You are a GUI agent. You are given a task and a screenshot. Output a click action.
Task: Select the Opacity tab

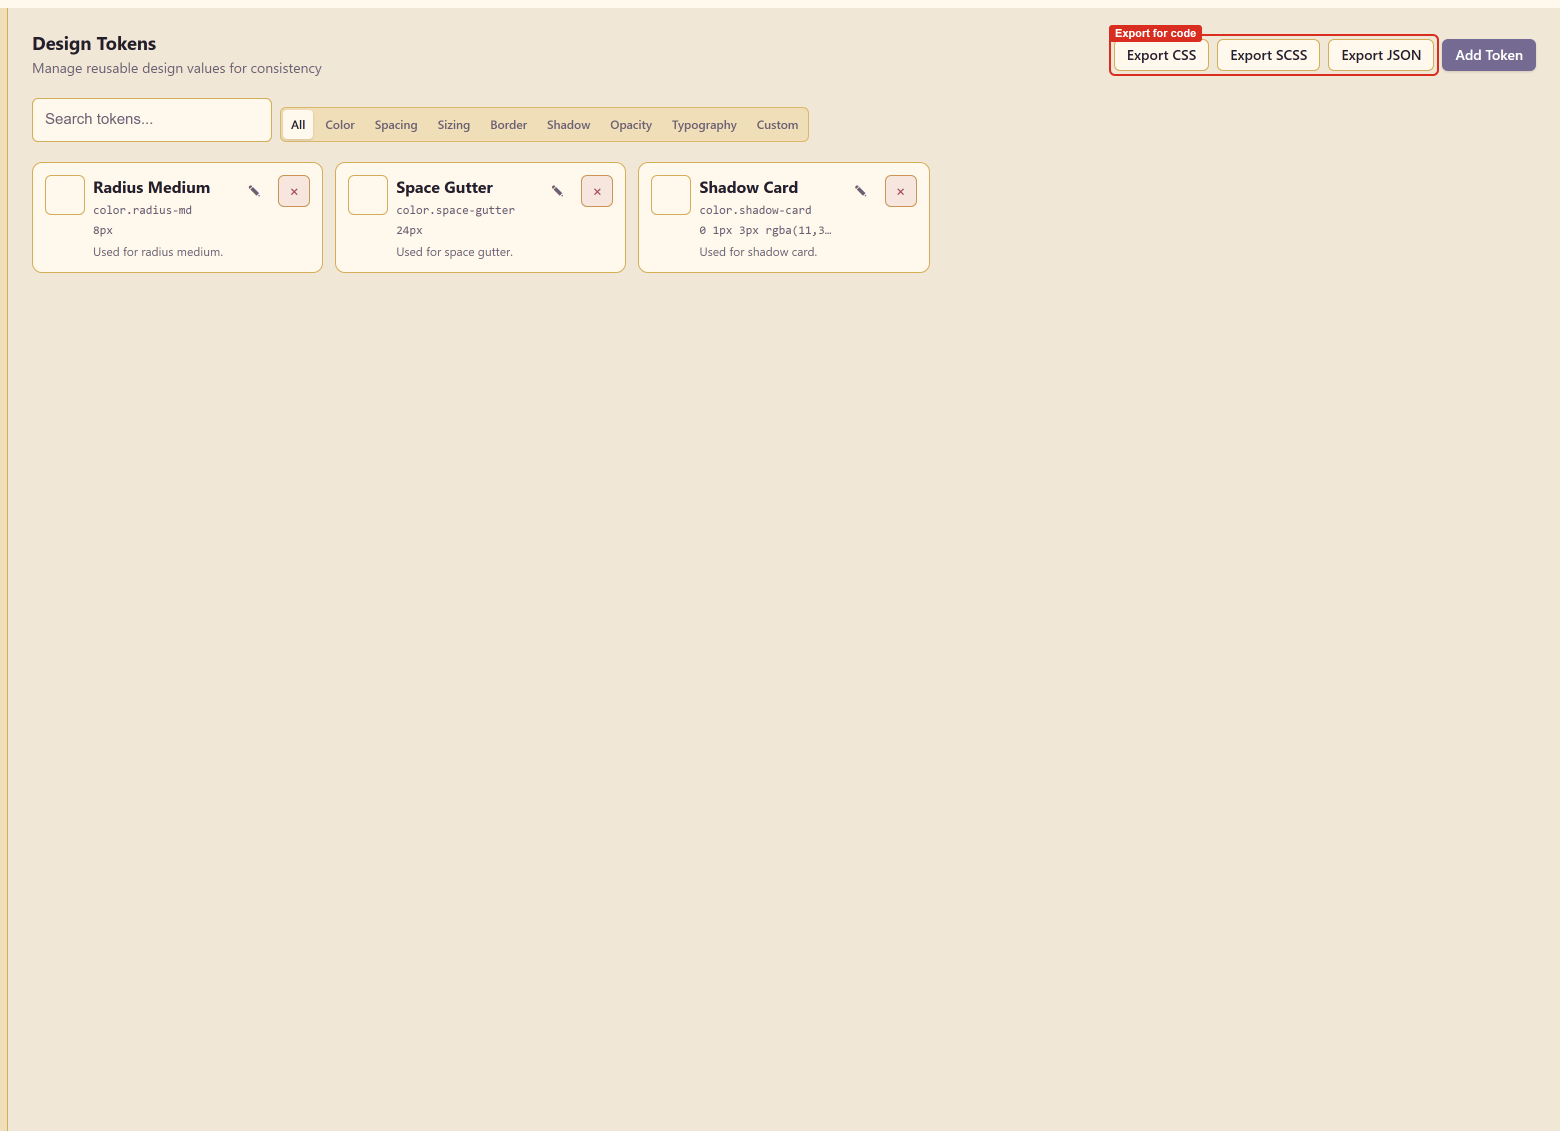click(630, 124)
